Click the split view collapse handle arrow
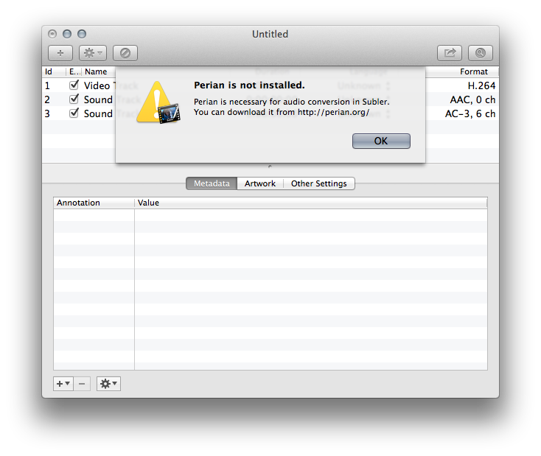541x456 pixels. pos(270,166)
